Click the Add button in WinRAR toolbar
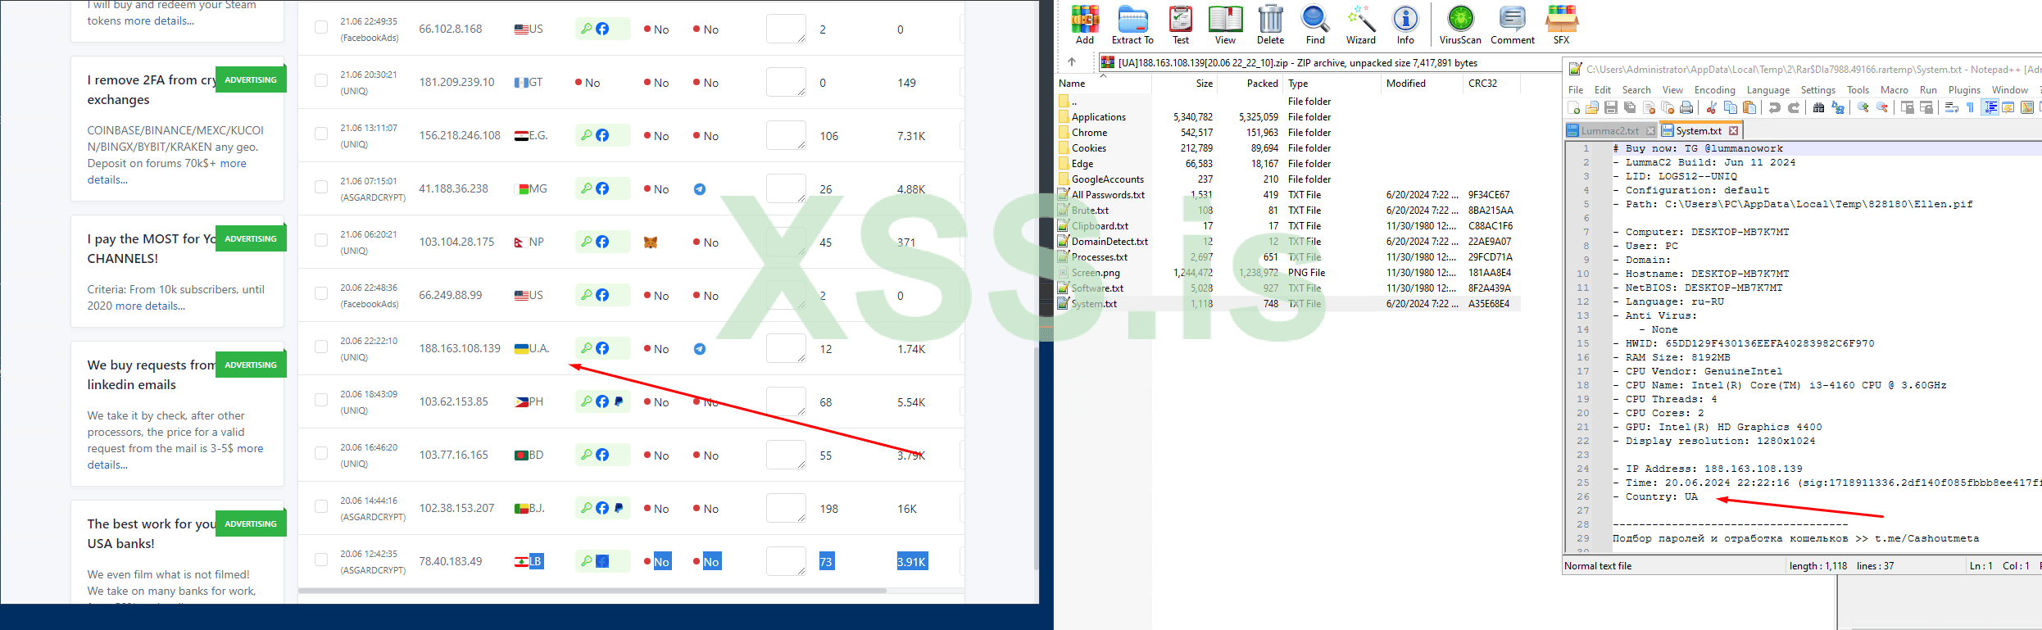 tap(1085, 25)
